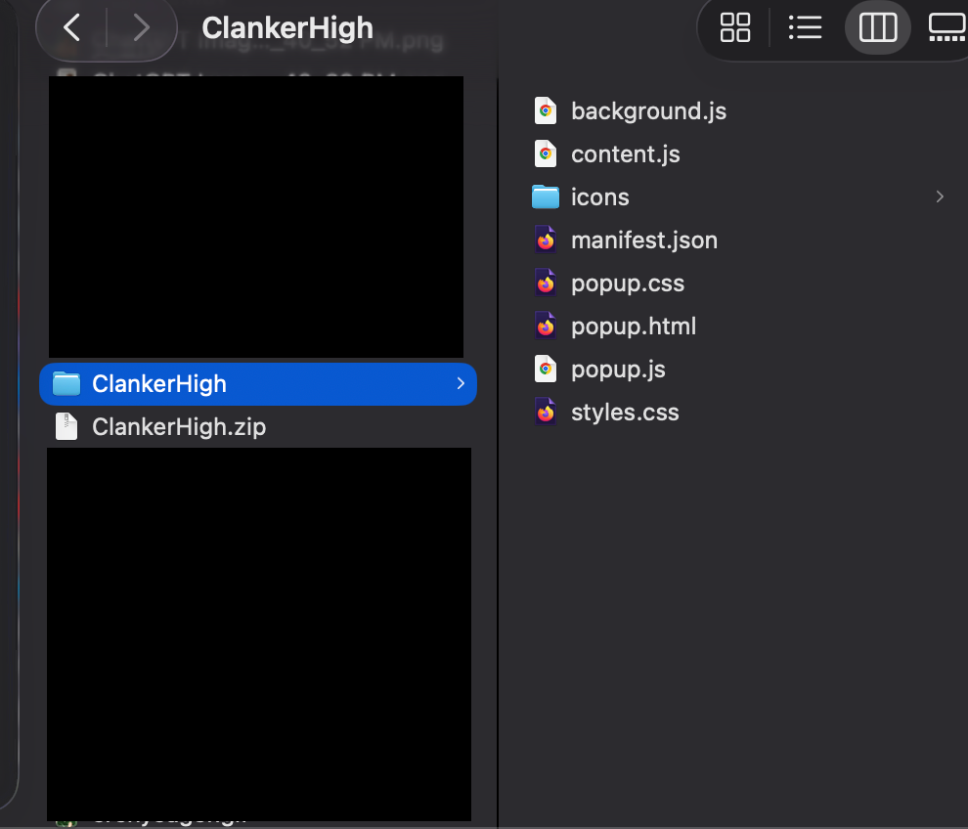Screen dimensions: 968x829
Task: Switch to list view
Action: (805, 27)
